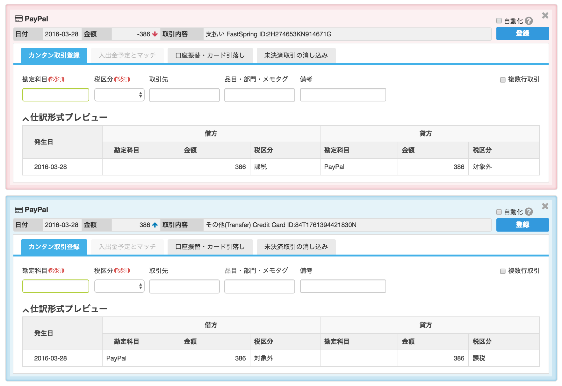The height and width of the screenshot is (386, 562).
Task: Click the text その他(Transfer) Credit Card ID:84T1761394421830N
Action: pos(281,225)
